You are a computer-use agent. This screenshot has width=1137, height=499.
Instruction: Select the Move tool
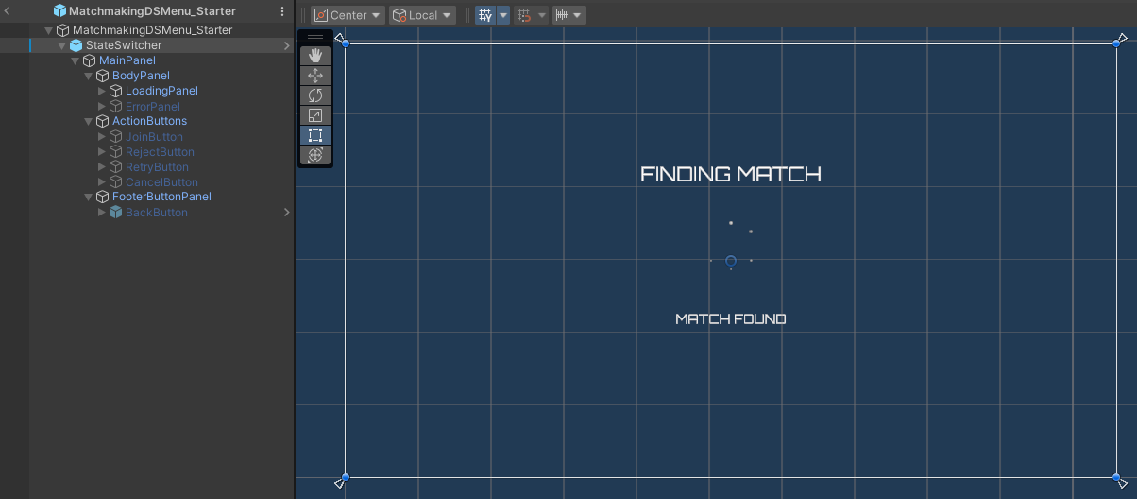pyautogui.click(x=315, y=76)
